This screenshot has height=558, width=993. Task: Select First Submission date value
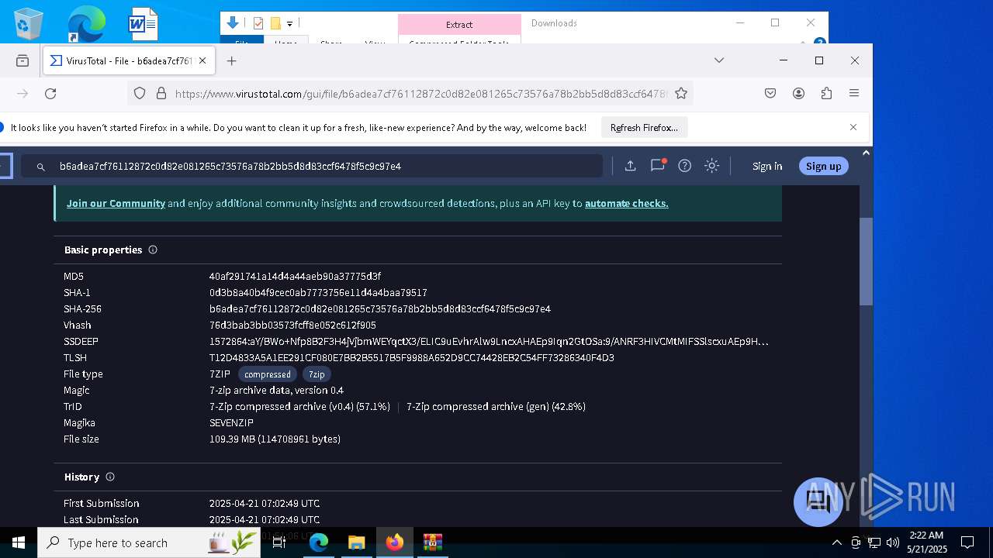click(x=265, y=504)
